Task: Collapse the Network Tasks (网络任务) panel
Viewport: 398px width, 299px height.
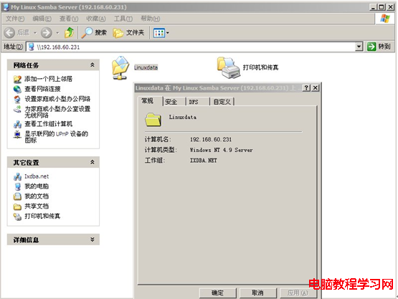Action: [93, 65]
